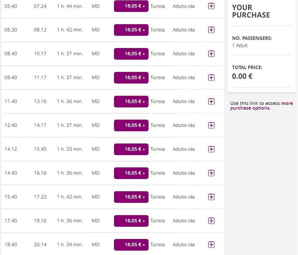Show details for 17.40 departure

(211, 220)
